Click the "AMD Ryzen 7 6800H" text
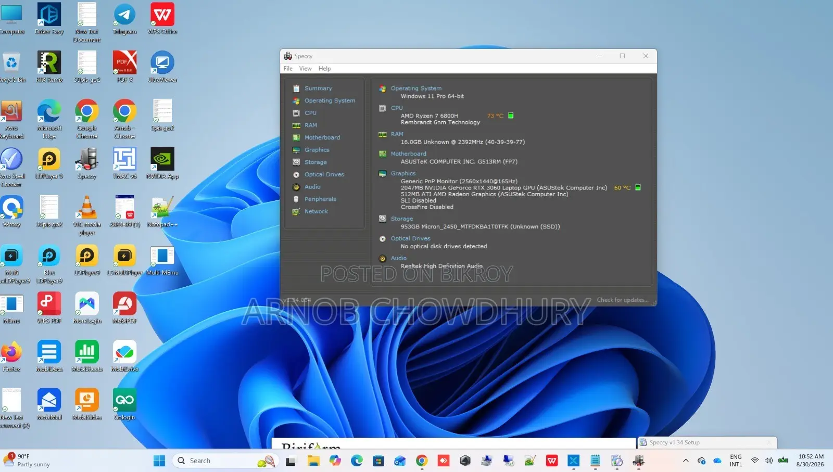 pyautogui.click(x=430, y=116)
